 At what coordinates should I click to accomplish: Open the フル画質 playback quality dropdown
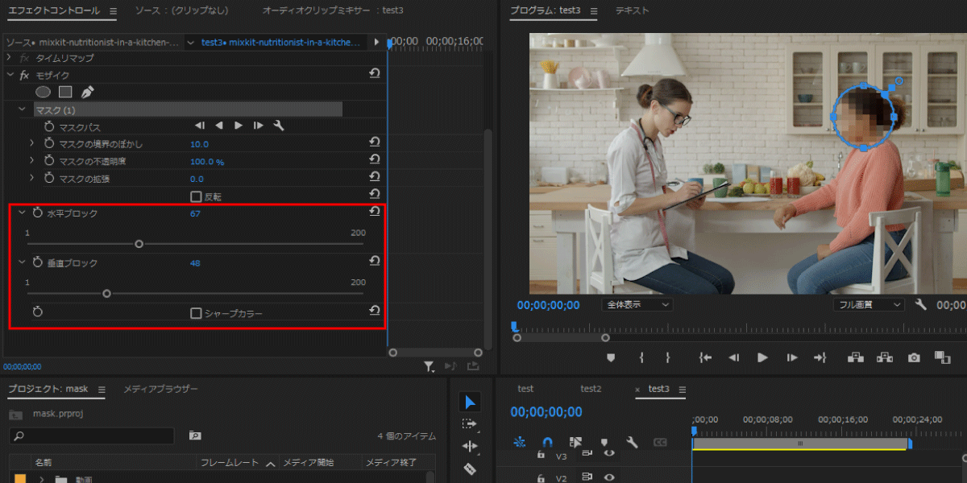(x=869, y=303)
